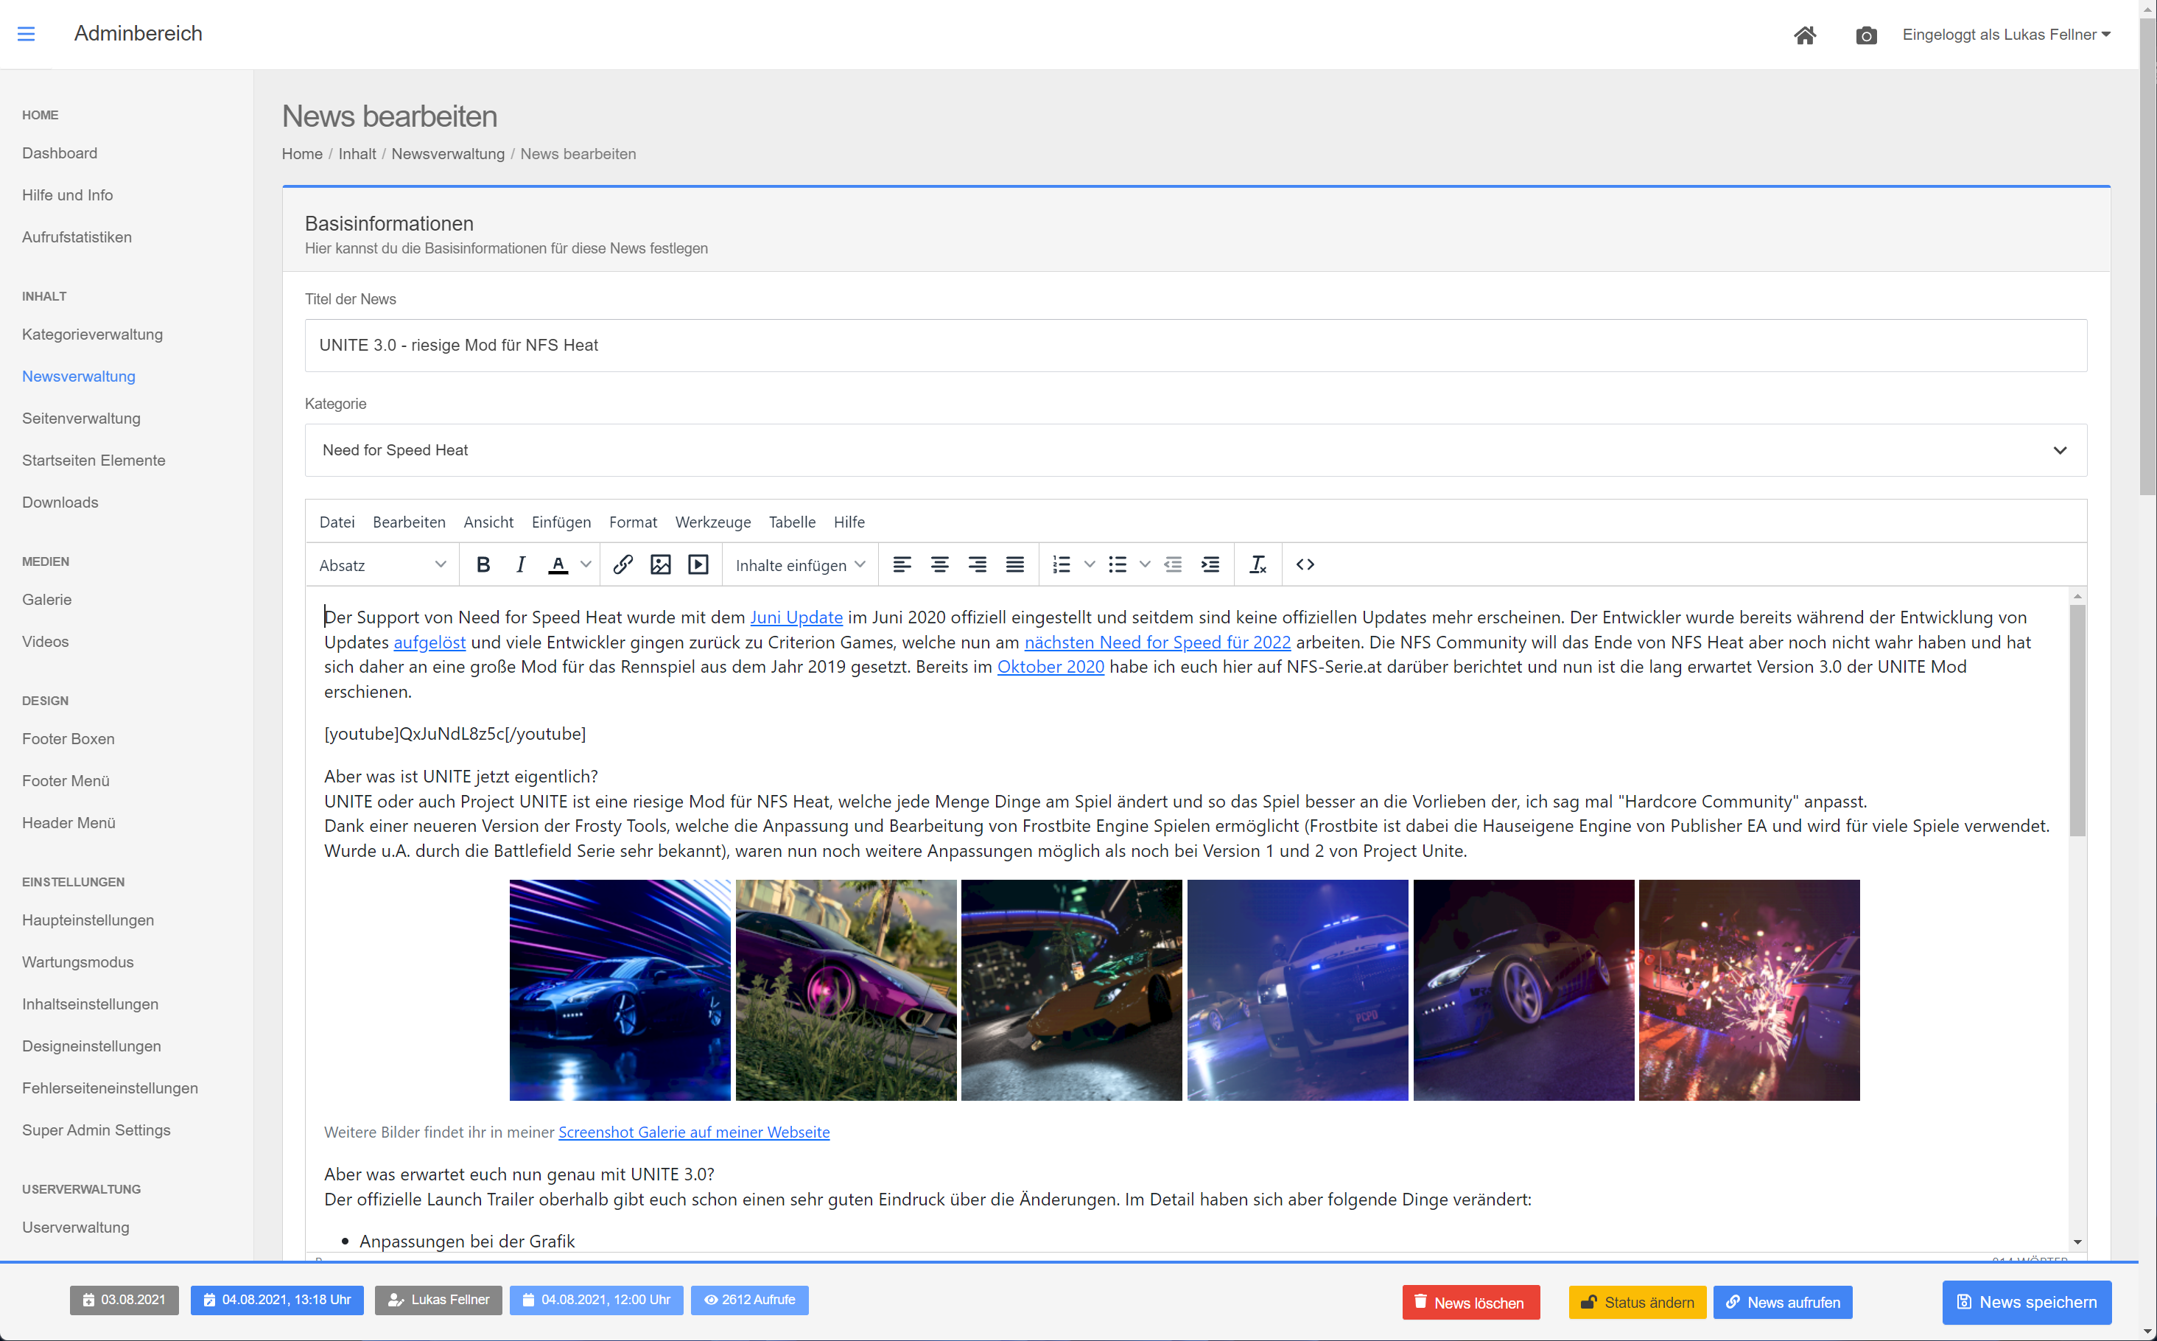Open Kategorieverwaltung in sidebar

pos(92,335)
